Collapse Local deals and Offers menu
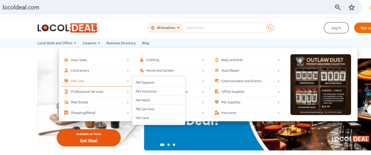The image size is (371, 155). point(57,43)
